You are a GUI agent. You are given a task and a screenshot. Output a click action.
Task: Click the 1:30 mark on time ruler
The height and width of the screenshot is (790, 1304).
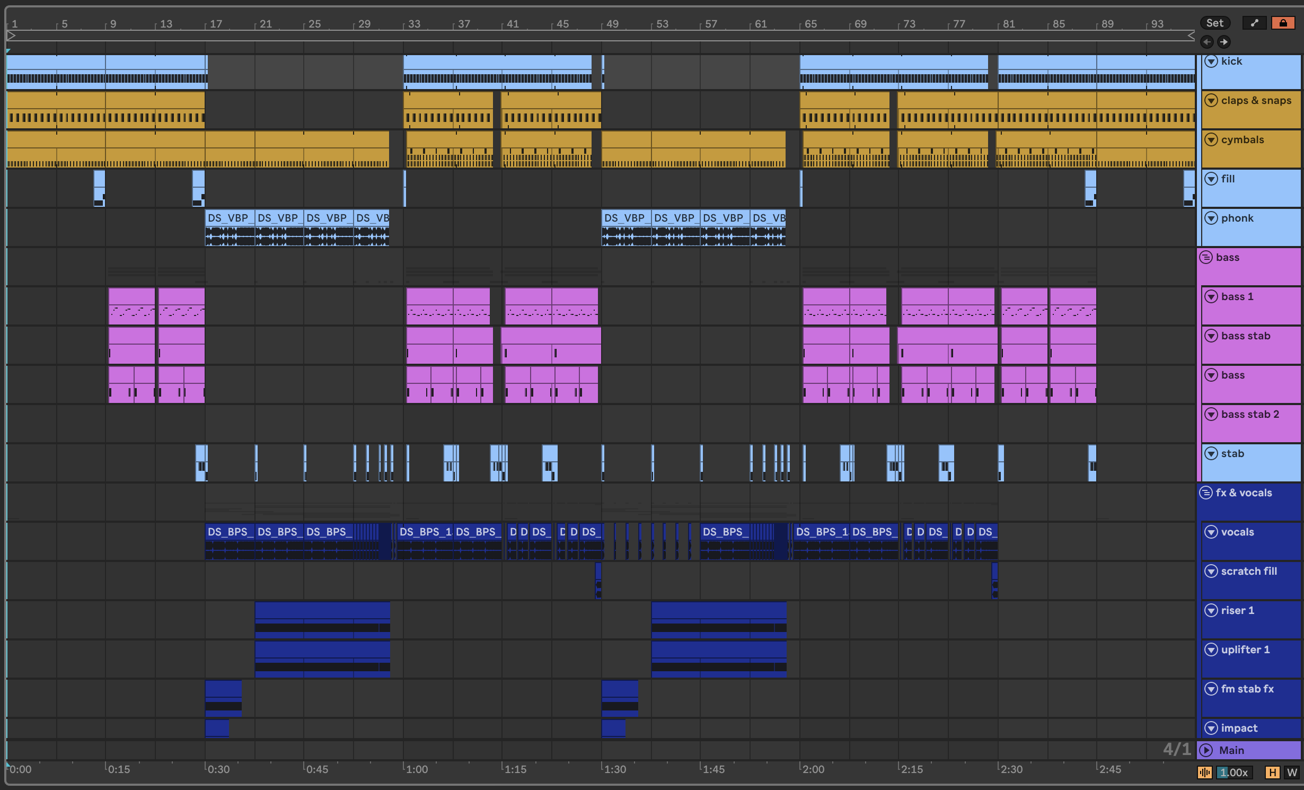615,769
